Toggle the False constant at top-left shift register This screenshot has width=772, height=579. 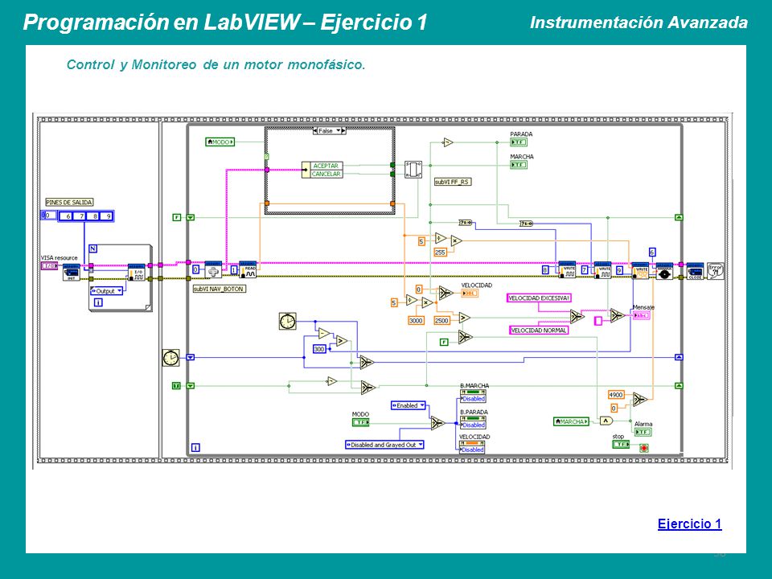(x=177, y=217)
